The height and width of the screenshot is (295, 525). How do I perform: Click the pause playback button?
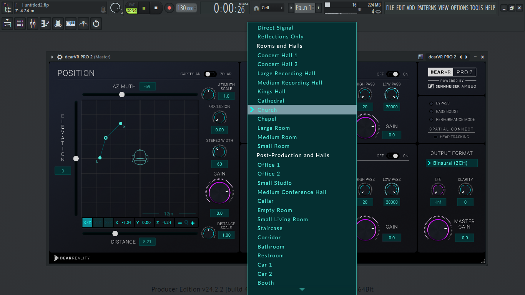[144, 8]
